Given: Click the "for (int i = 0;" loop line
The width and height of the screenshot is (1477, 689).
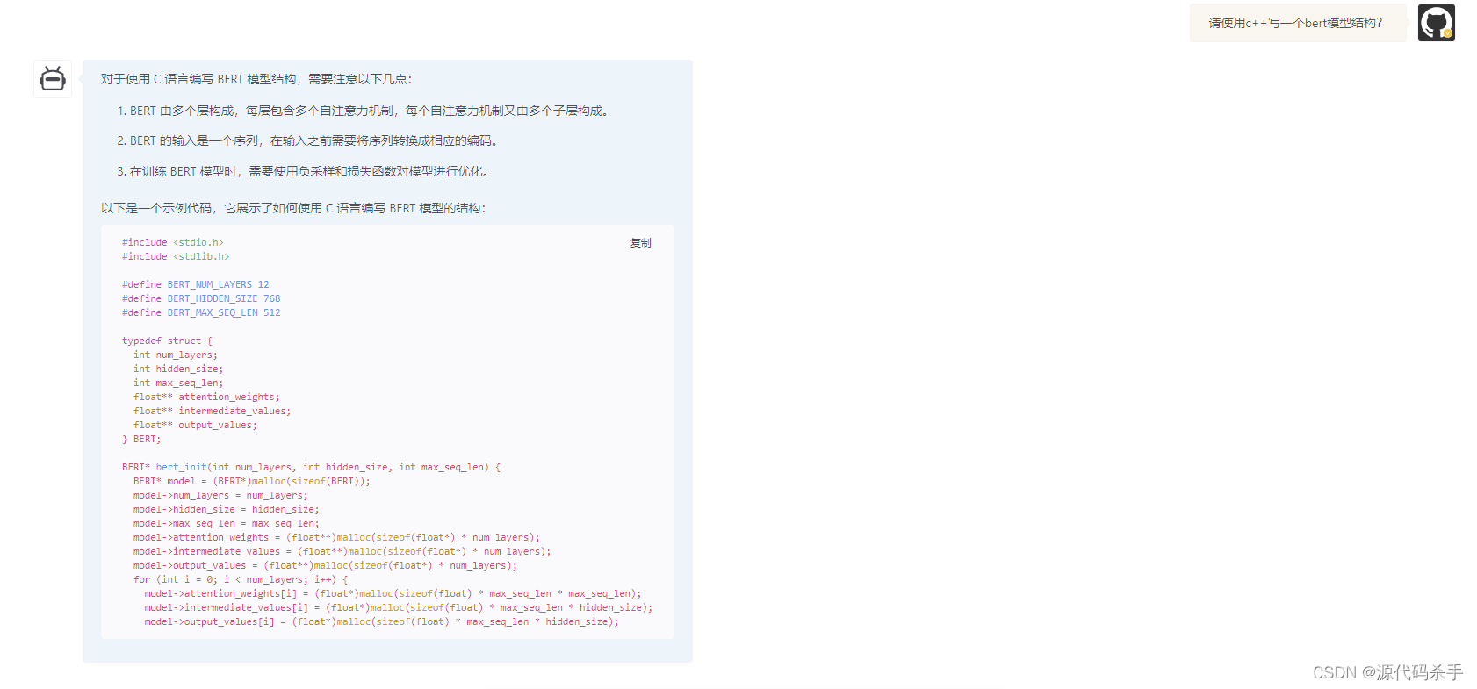Looking at the screenshot, I should [x=241, y=579].
